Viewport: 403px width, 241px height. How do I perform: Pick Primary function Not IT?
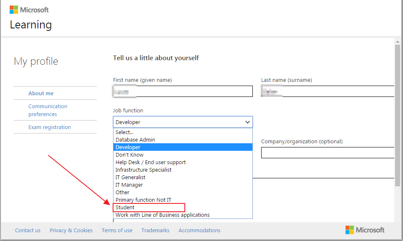(183, 200)
